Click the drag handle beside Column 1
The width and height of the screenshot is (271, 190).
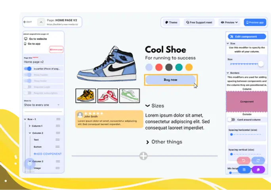[58, 126]
